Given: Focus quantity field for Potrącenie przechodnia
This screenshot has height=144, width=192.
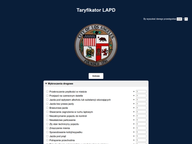Looking at the screenshot, I should tap(141, 140).
